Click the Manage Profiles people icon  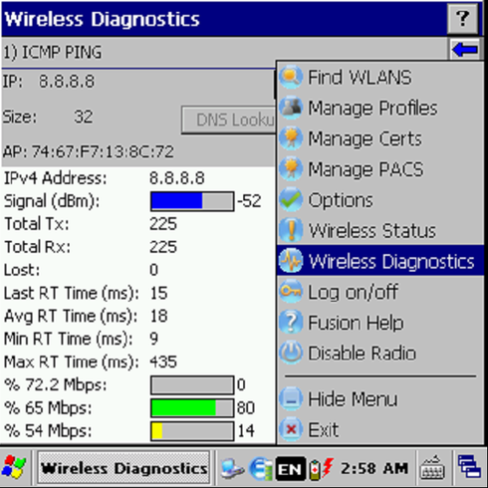coord(291,108)
